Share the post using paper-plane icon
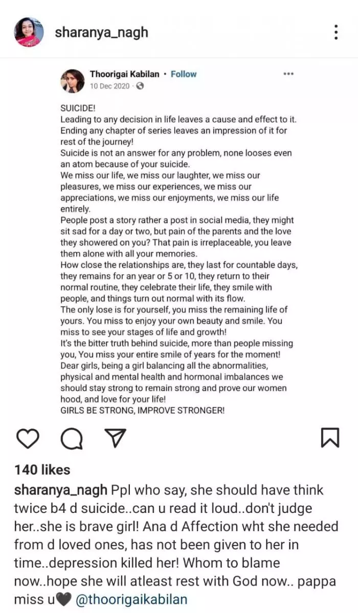The width and height of the screenshot is (358, 613). (x=113, y=438)
